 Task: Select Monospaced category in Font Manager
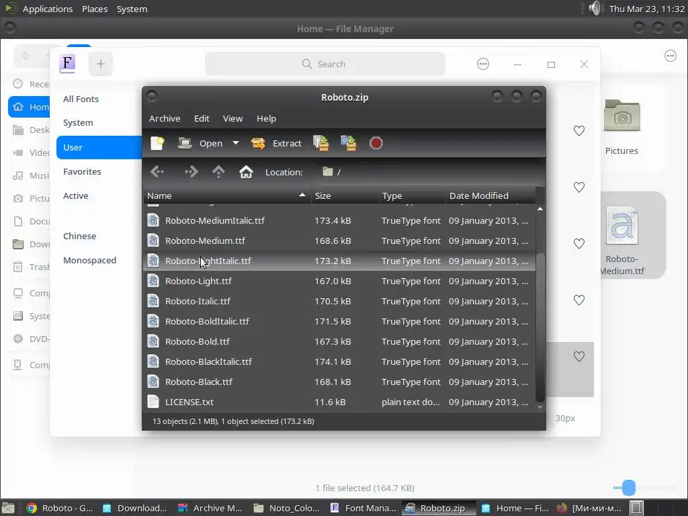click(x=89, y=260)
